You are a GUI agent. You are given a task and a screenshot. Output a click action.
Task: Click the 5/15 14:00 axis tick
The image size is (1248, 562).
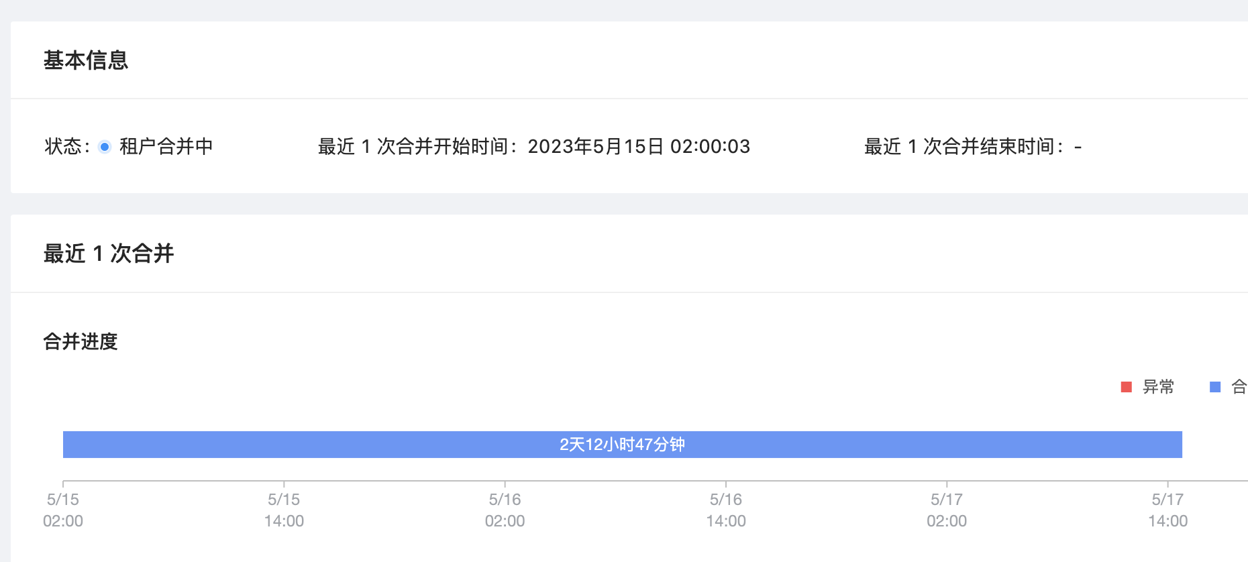pos(284,510)
